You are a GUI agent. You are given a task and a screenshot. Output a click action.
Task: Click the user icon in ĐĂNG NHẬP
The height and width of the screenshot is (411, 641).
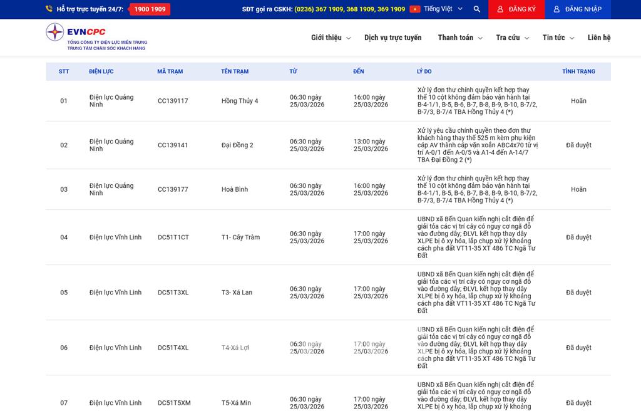(556, 9)
